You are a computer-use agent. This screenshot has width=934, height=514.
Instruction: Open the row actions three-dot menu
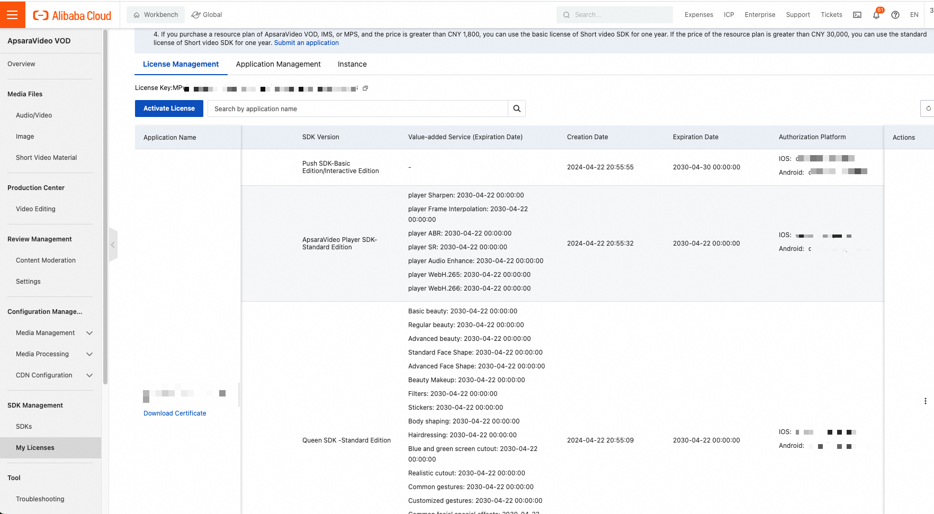point(925,401)
